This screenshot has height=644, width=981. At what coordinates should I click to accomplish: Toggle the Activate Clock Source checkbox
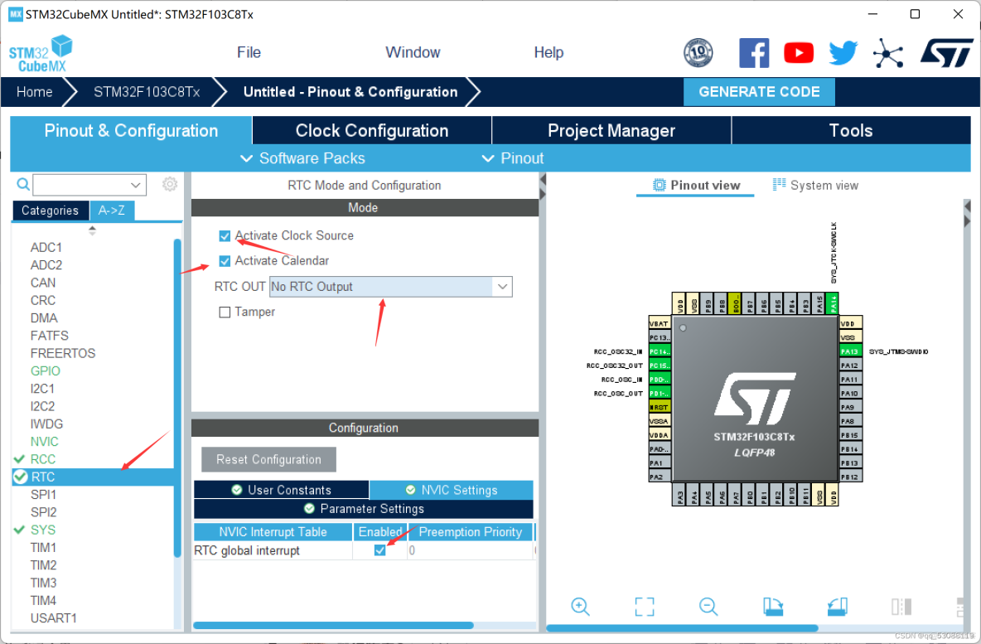point(225,235)
